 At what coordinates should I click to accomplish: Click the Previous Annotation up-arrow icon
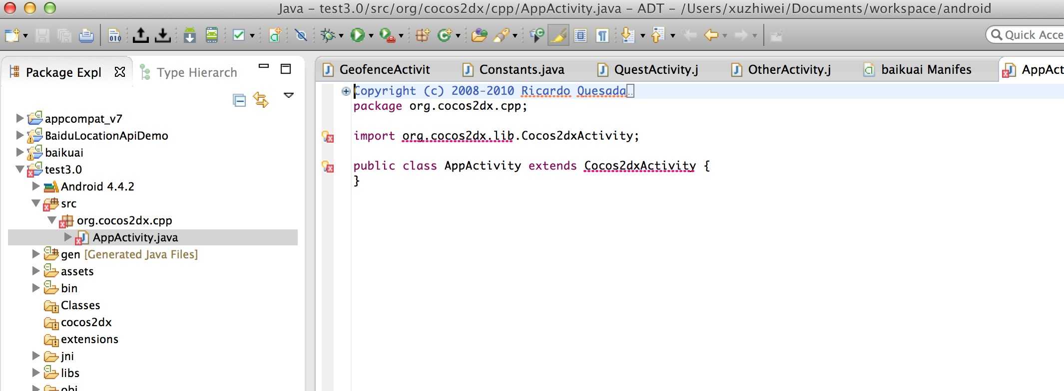point(657,35)
